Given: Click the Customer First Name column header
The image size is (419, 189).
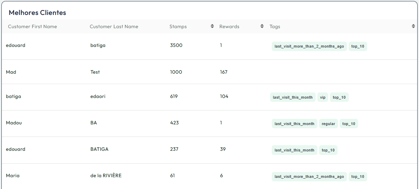Looking at the screenshot, I should [32, 26].
